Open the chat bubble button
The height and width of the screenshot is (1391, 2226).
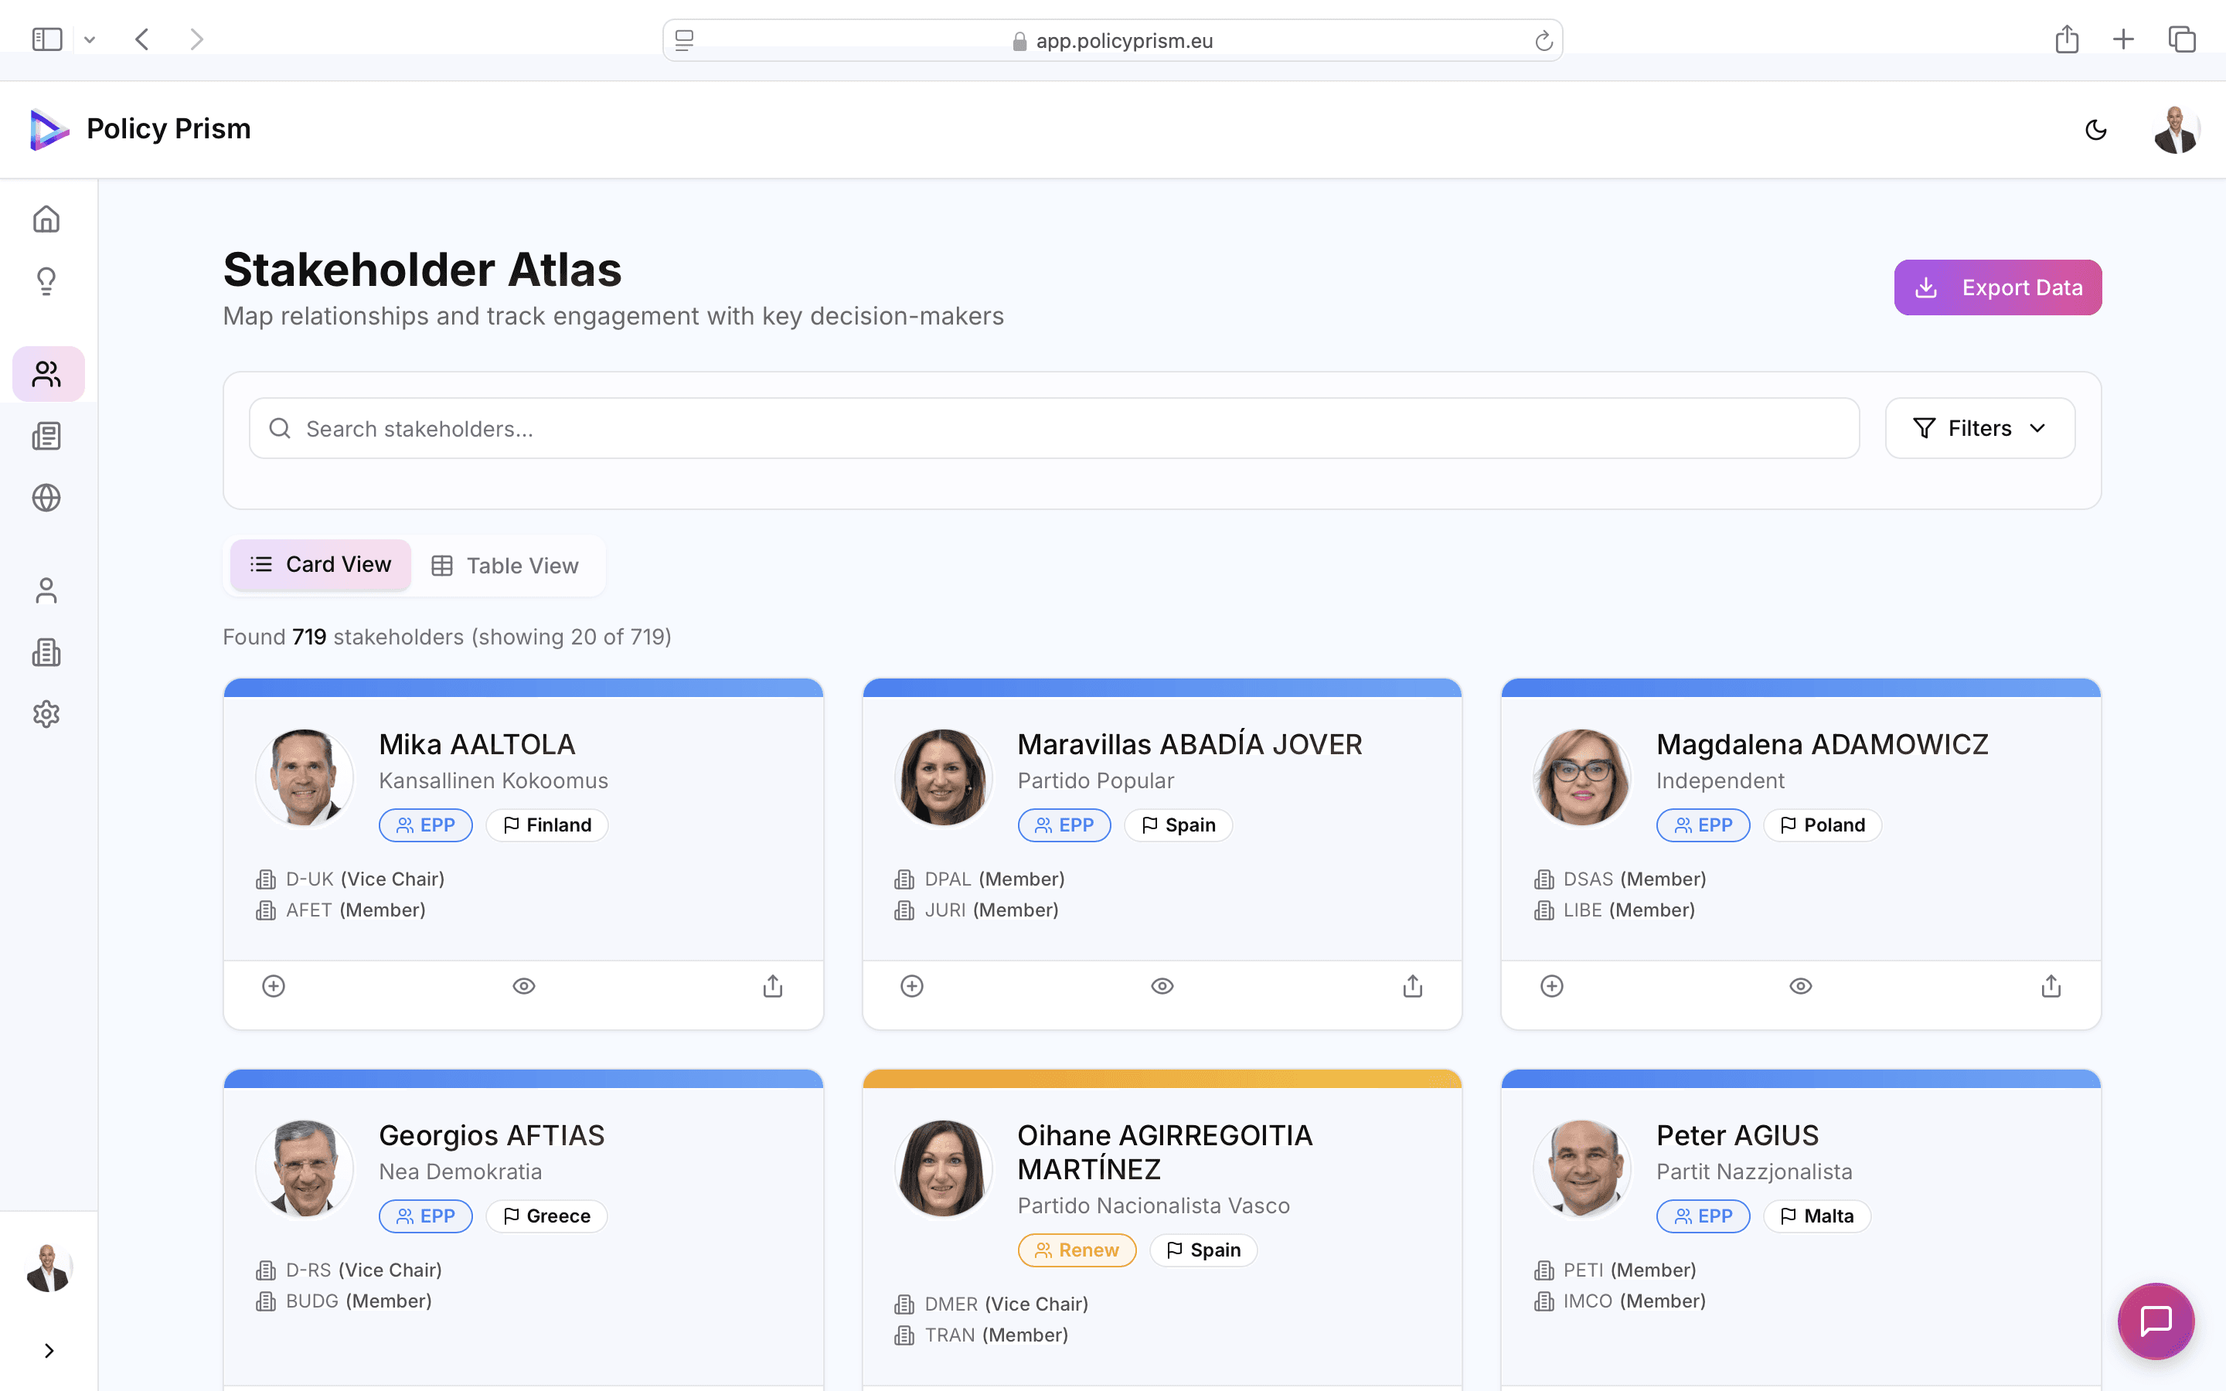(2155, 1320)
